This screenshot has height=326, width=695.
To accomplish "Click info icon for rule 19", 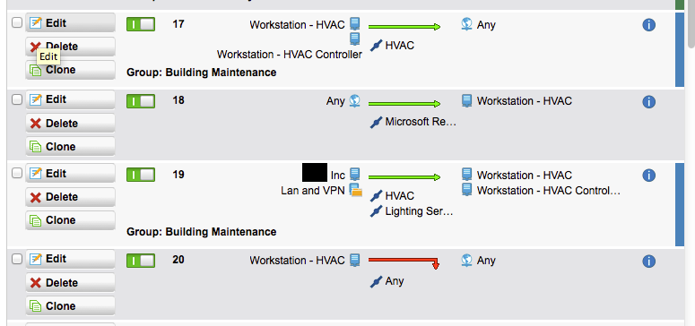I will (x=648, y=176).
